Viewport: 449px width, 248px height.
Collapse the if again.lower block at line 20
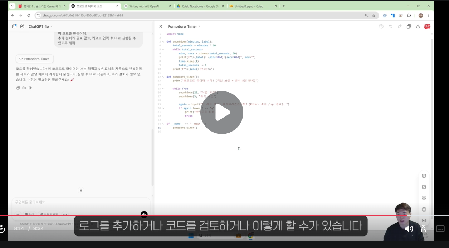click(x=164, y=108)
